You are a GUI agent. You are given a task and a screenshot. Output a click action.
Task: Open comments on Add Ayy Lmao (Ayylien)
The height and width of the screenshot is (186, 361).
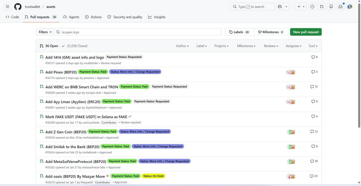click(315, 101)
